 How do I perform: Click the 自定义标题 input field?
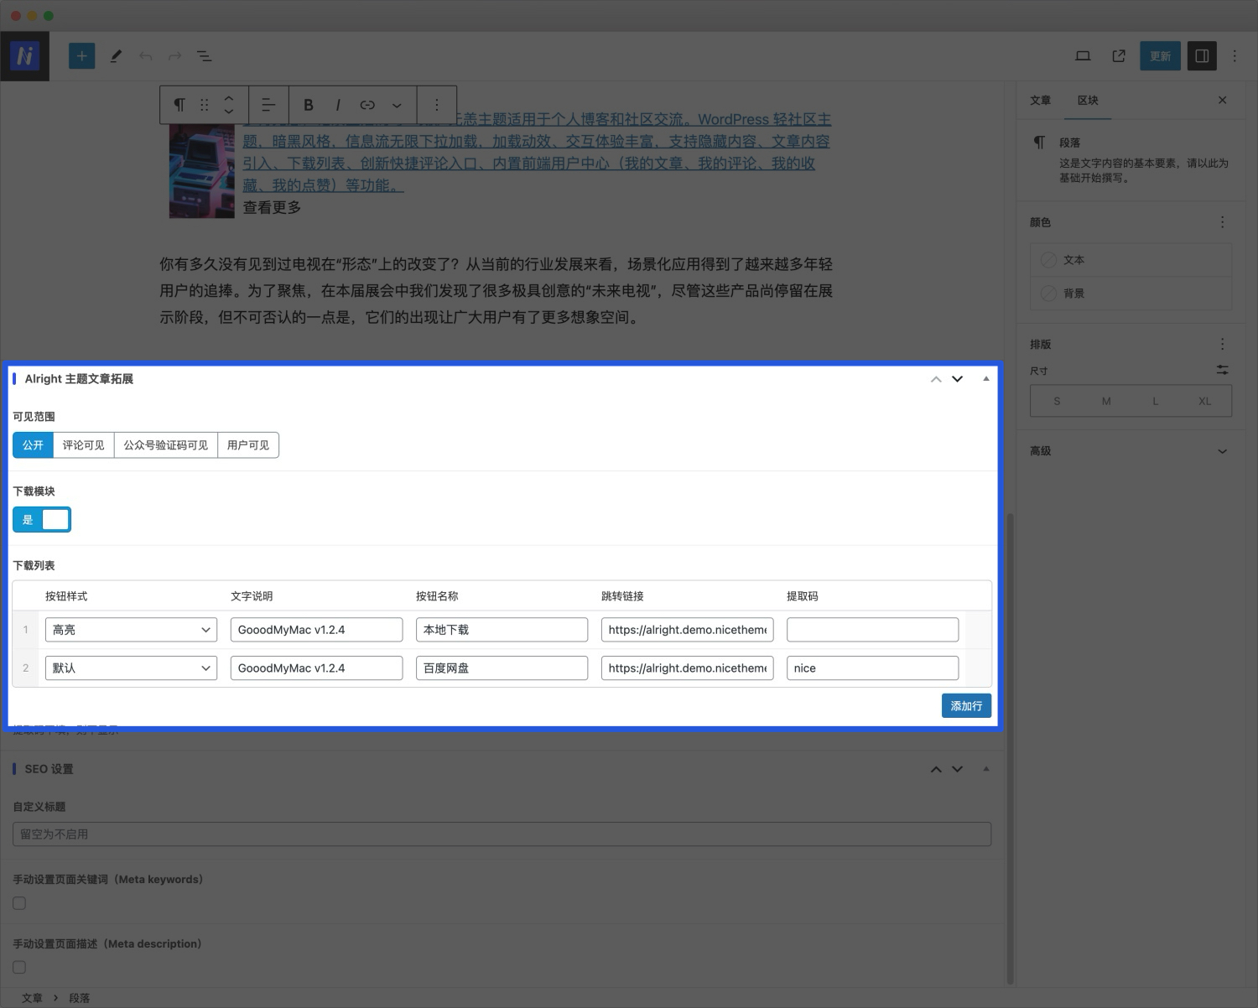tap(502, 834)
